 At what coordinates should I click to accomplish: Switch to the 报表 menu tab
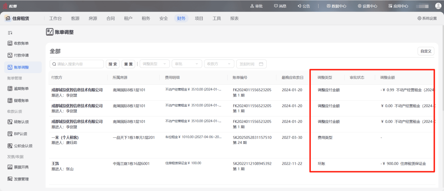(234, 19)
